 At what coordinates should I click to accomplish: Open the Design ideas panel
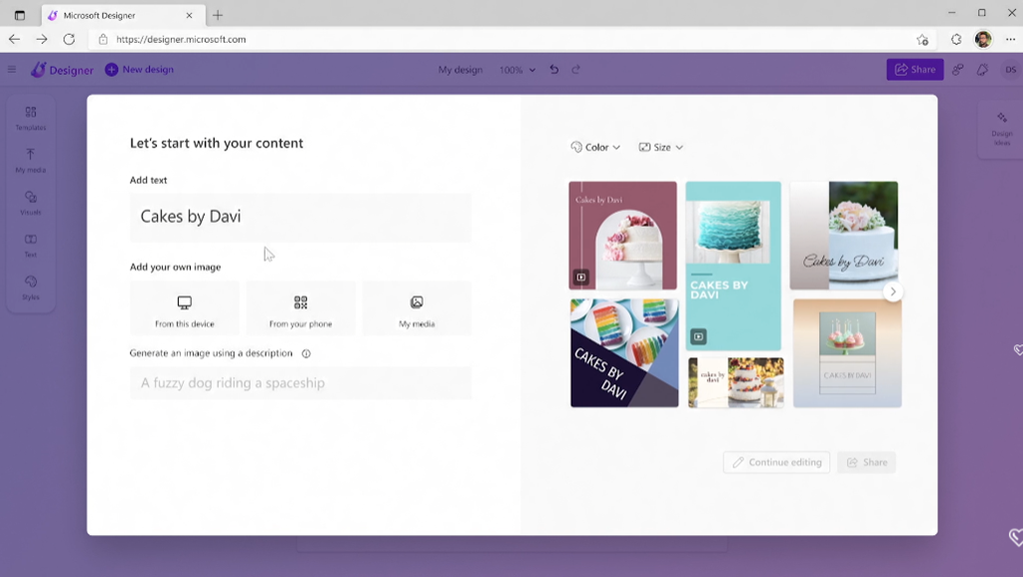coord(1002,129)
